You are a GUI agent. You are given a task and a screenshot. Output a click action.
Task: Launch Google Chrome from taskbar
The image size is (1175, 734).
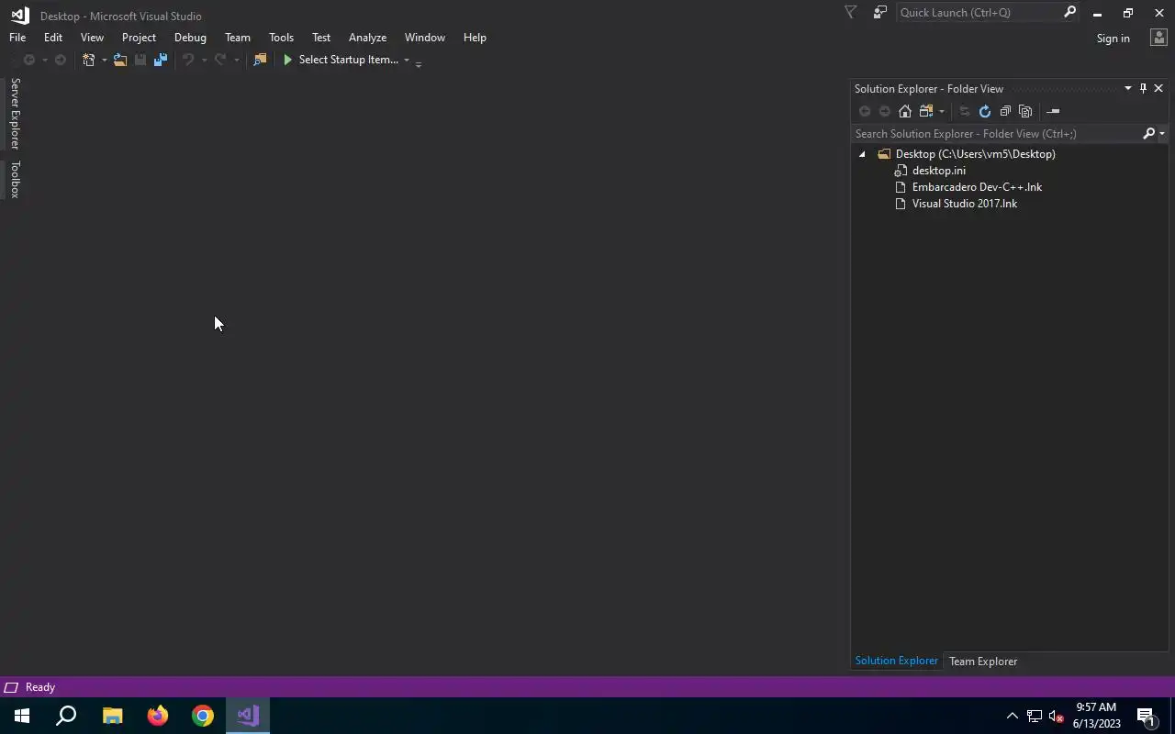203,716
